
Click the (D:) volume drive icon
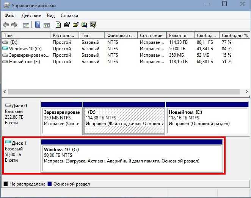(5, 42)
